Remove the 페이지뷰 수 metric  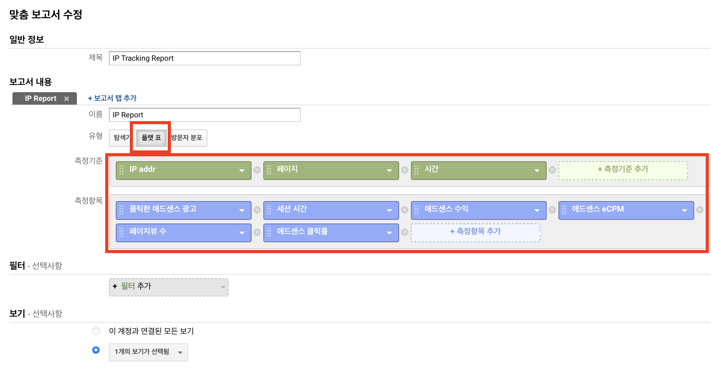click(257, 232)
